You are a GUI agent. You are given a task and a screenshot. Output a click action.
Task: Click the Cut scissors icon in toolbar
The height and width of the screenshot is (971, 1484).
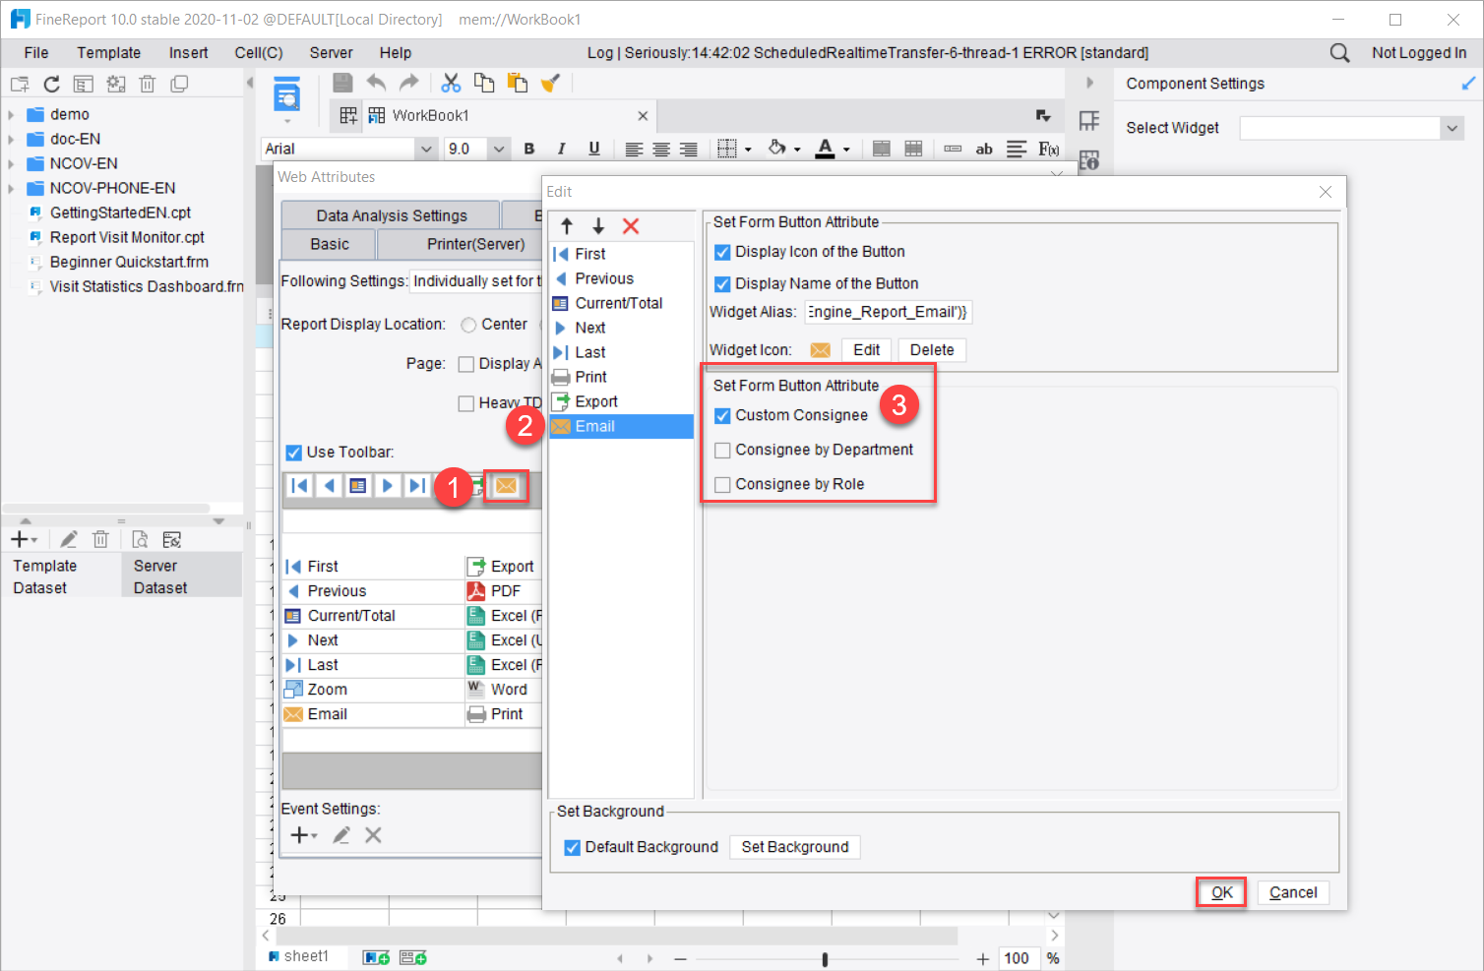coord(451,83)
